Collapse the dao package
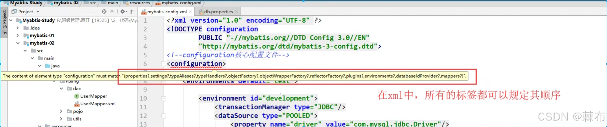The height and width of the screenshot is (127, 607). tap(61, 88)
